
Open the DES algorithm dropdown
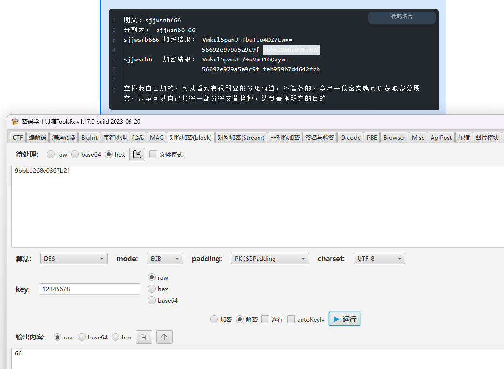click(x=74, y=259)
